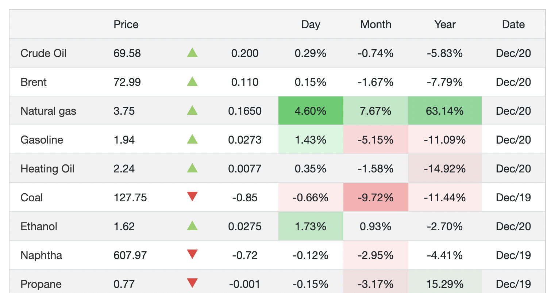
Task: Select Natural gas price 3.75
Action: click(x=124, y=111)
